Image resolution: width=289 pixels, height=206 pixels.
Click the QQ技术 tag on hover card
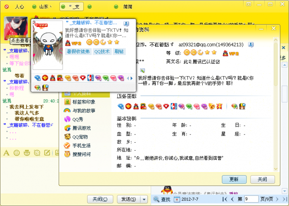click(102, 51)
